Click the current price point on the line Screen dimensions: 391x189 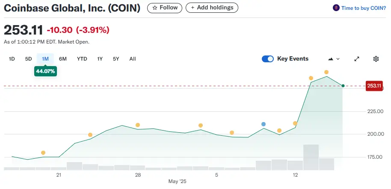[x=343, y=86]
